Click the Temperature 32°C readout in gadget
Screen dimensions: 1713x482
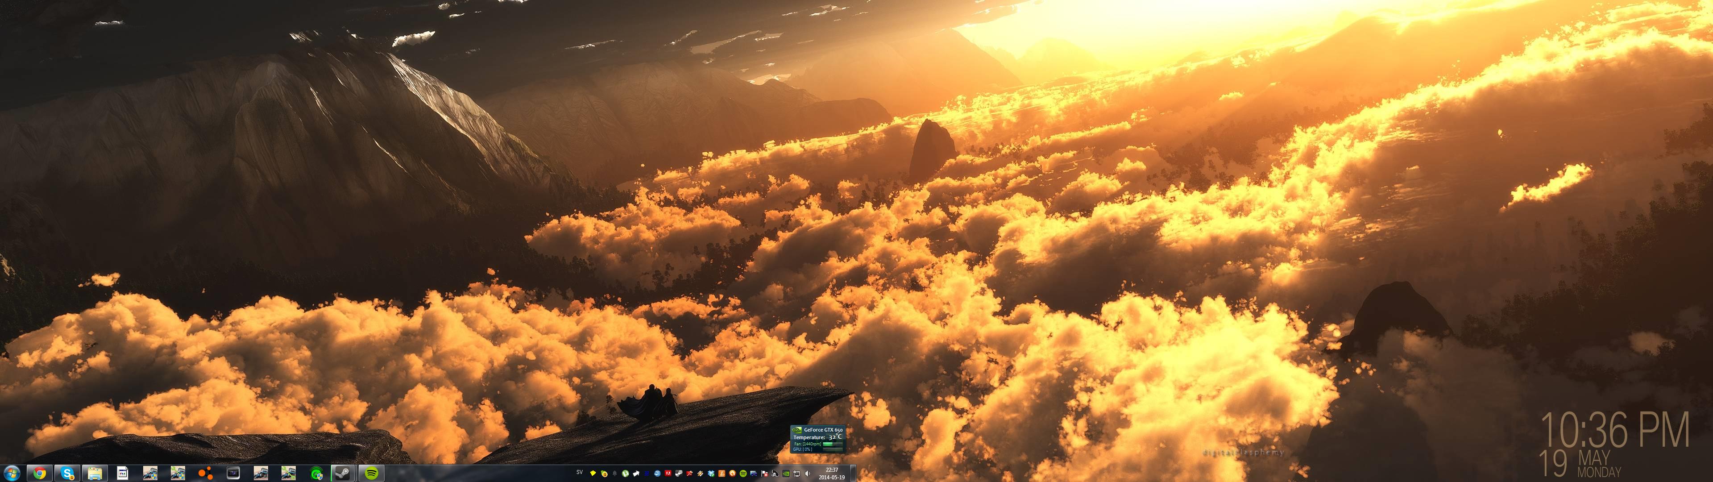818,437
